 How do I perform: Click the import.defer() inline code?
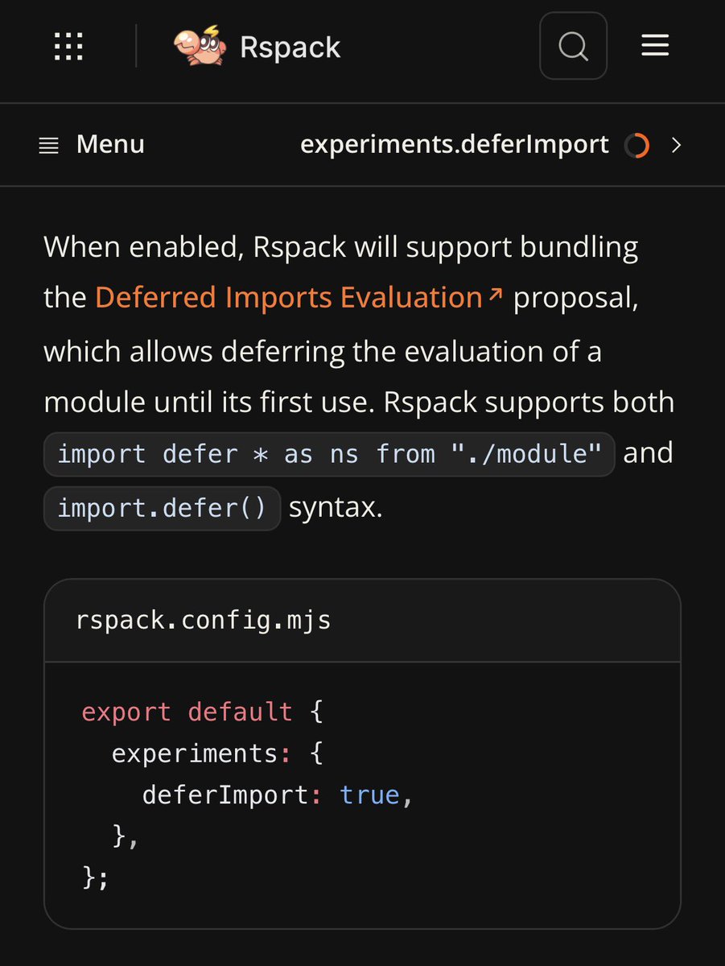162,509
